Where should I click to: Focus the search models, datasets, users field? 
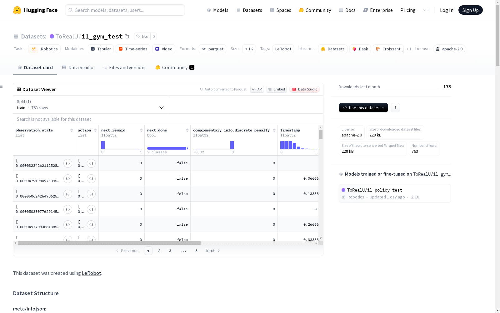[x=125, y=10]
